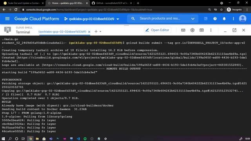Open Cloud Shell terminal settings gear
Viewport: 251px width, 141px height.
click(193, 30)
